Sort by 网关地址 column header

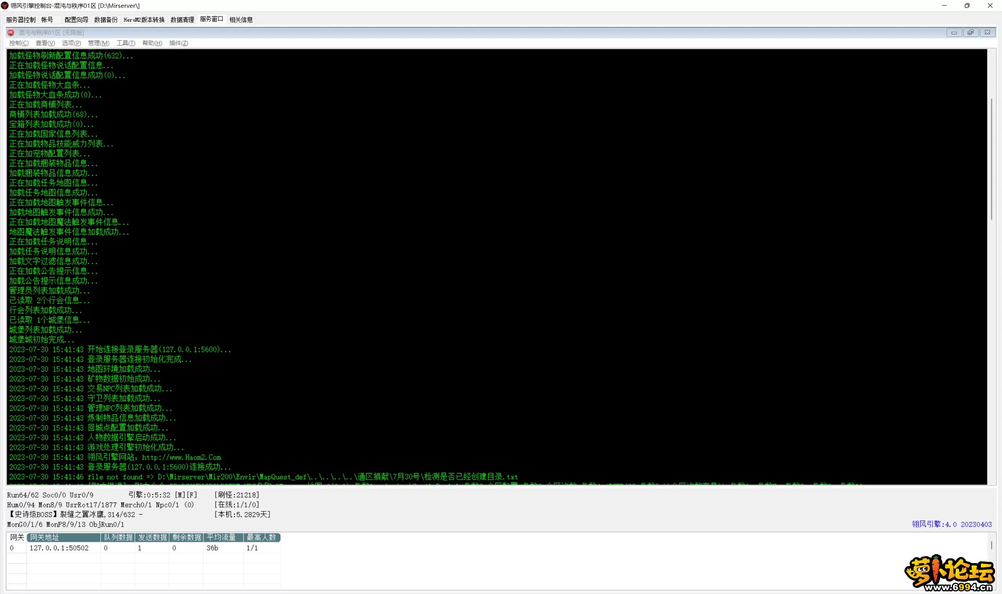tap(63, 537)
